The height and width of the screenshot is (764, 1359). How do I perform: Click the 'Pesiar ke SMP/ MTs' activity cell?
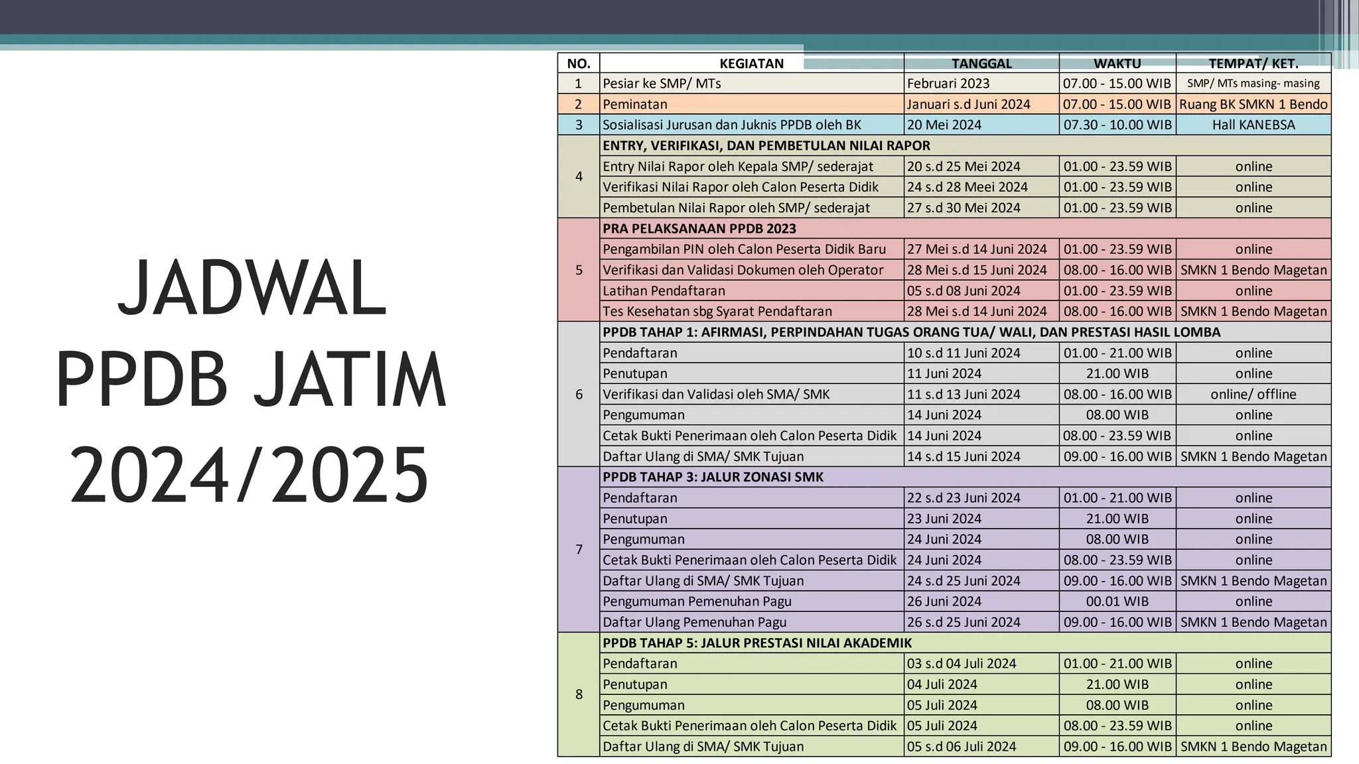(x=752, y=84)
